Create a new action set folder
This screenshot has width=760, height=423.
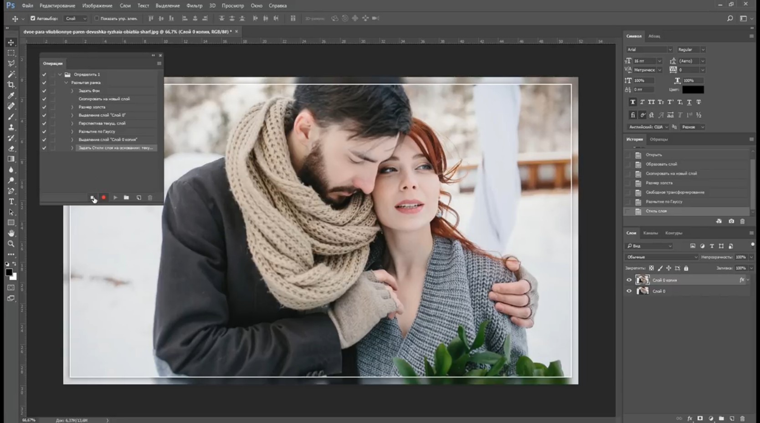pyautogui.click(x=126, y=198)
